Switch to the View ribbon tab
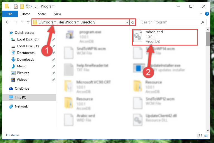This screenshot has width=214, height=143. coord(57,14)
